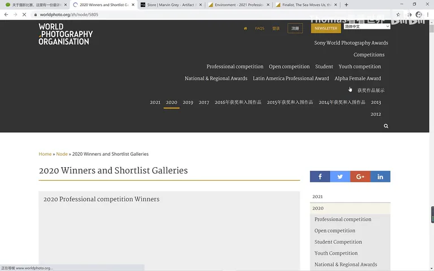Close the 2020 Winners and Shortlist tab
This screenshot has height=271, width=434.
[133, 5]
